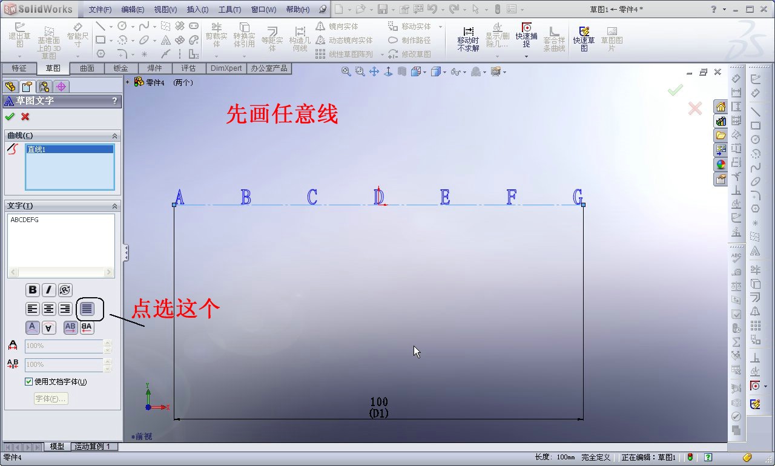Toggle flip text horizontal AB button
Image resolution: width=775 pixels, height=466 pixels.
pyautogui.click(x=70, y=328)
